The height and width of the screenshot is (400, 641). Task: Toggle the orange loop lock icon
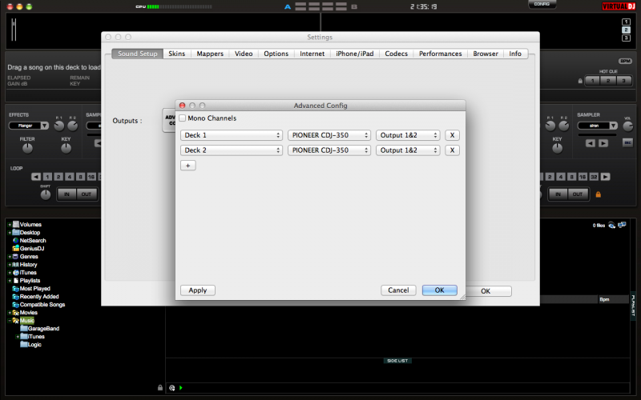(599, 194)
